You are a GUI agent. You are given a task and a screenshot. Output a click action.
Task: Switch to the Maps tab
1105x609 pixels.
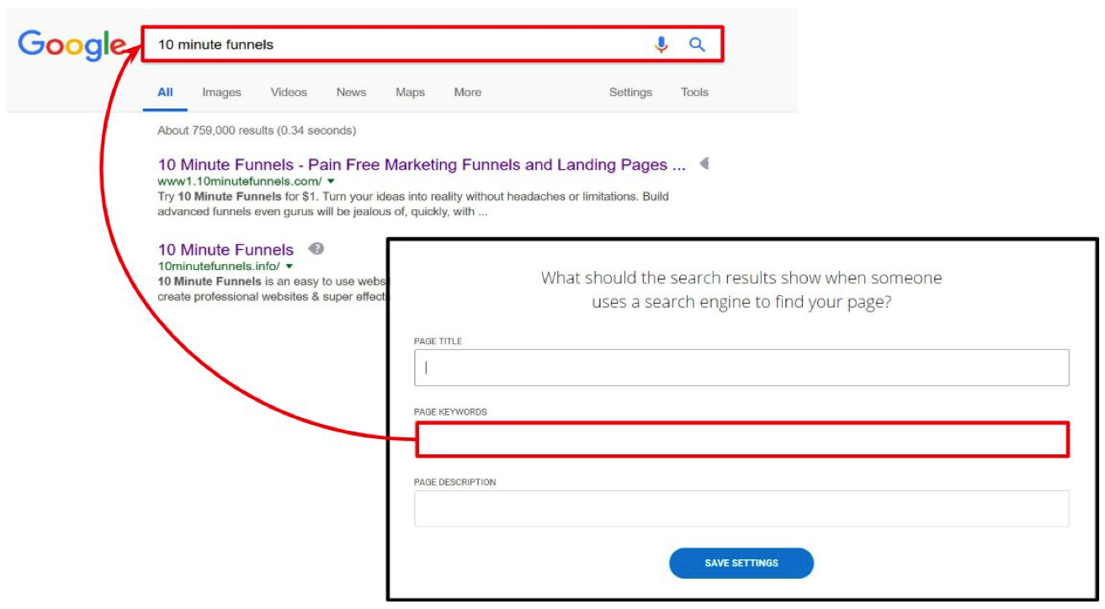tap(410, 93)
